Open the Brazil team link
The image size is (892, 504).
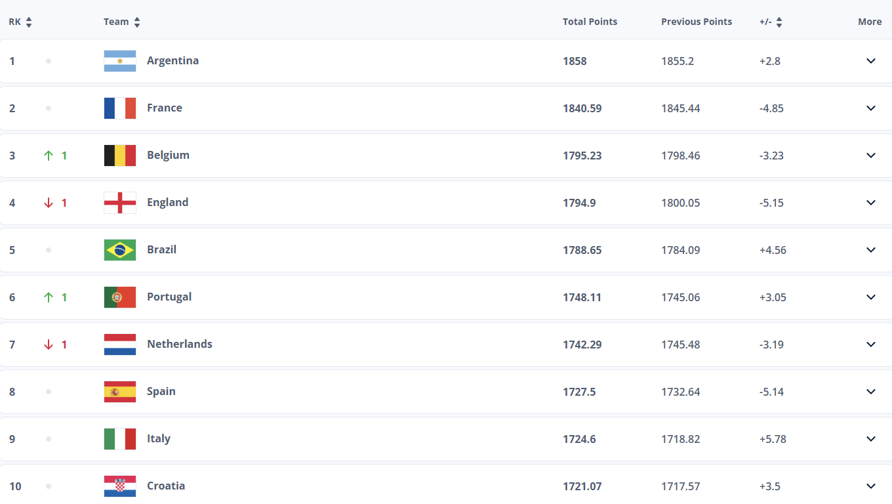coord(161,249)
